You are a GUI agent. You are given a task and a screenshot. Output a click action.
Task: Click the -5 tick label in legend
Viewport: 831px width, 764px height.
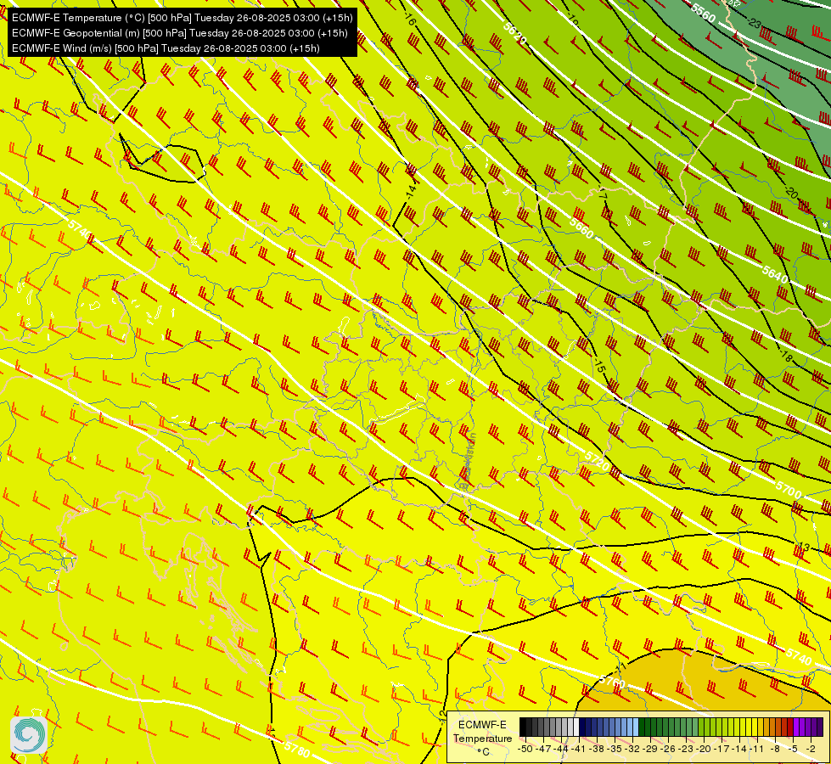click(x=794, y=749)
